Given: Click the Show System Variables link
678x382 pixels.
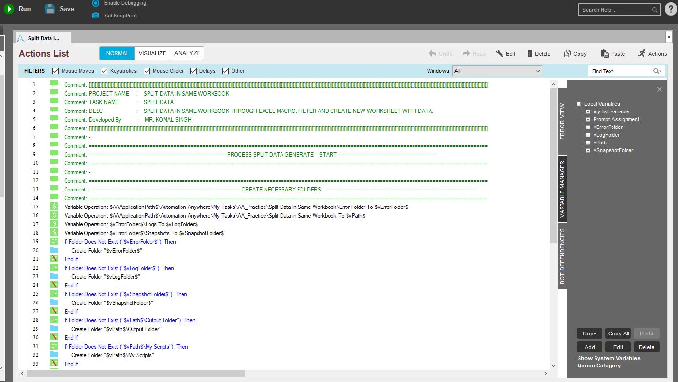Looking at the screenshot, I should point(609,358).
